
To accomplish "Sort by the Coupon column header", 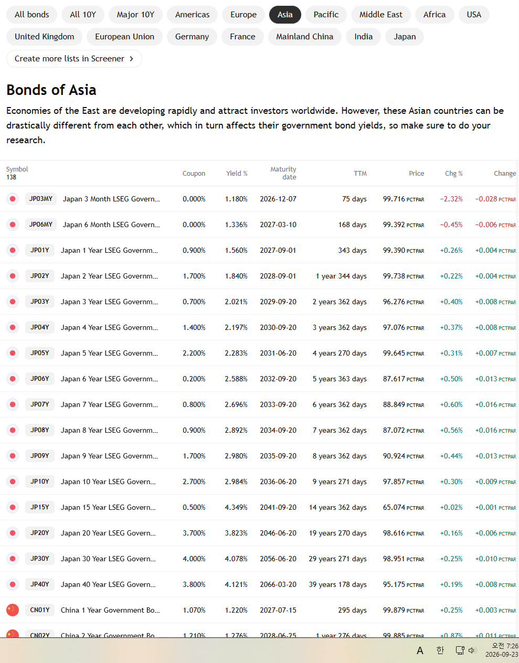I will 194,174.
